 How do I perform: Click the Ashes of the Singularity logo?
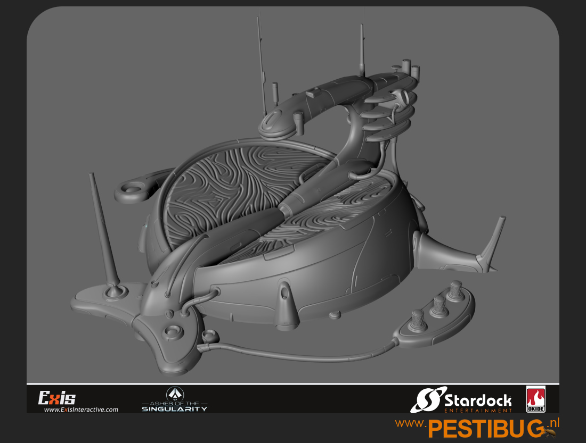175,399
